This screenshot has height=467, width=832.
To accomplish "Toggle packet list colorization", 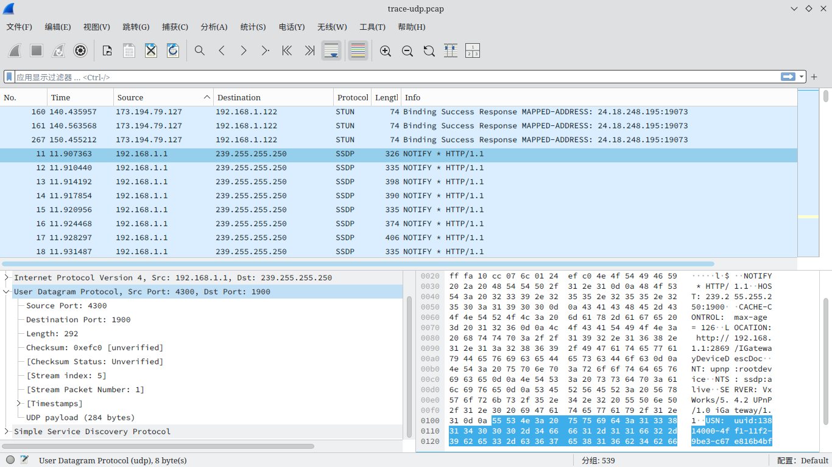I will (x=358, y=51).
